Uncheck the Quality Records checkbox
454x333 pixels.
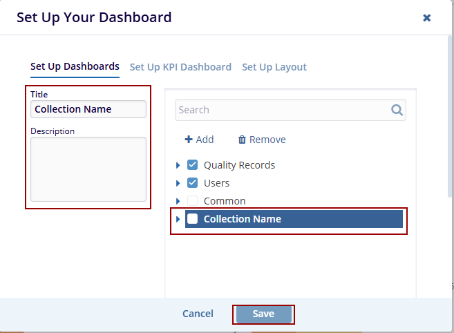tap(193, 165)
